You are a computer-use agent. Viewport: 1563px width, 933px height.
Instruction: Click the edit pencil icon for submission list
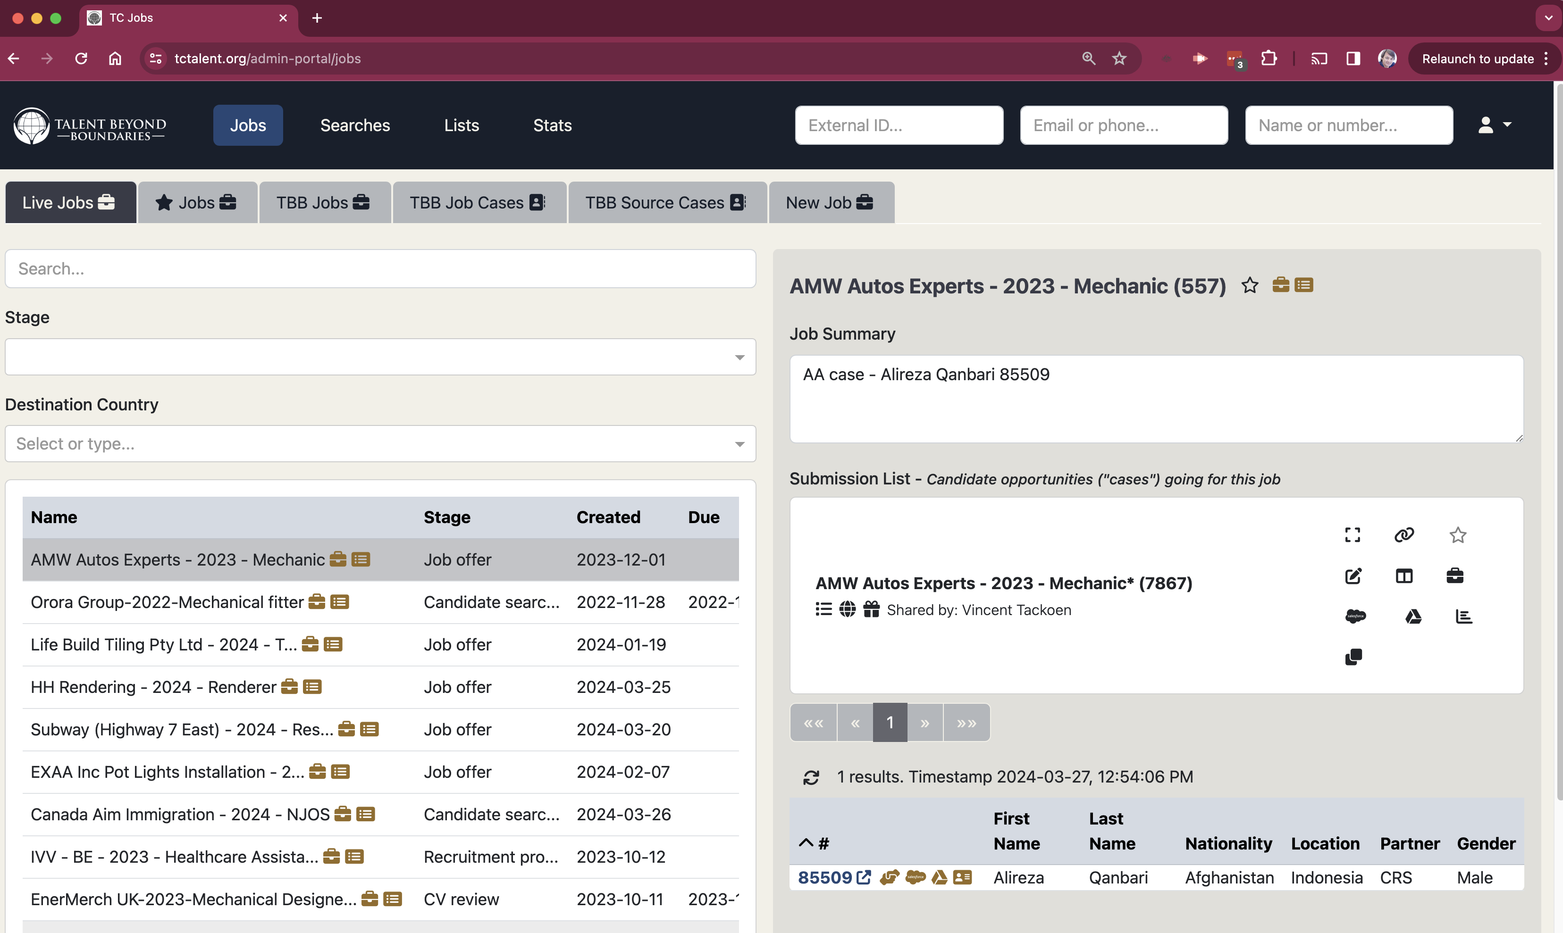click(x=1353, y=576)
